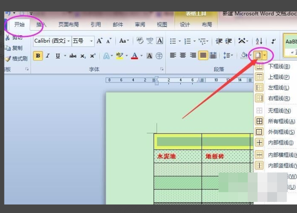Image resolution: width=297 pixels, height=213 pixels.
Task: Open highlight color dropdown arrow
Action: click(127, 56)
